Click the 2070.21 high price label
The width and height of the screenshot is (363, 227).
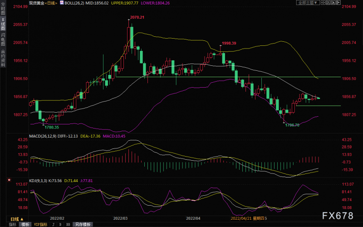137,17
